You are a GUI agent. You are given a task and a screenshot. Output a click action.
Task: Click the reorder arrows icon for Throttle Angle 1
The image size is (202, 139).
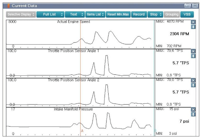[193, 56]
